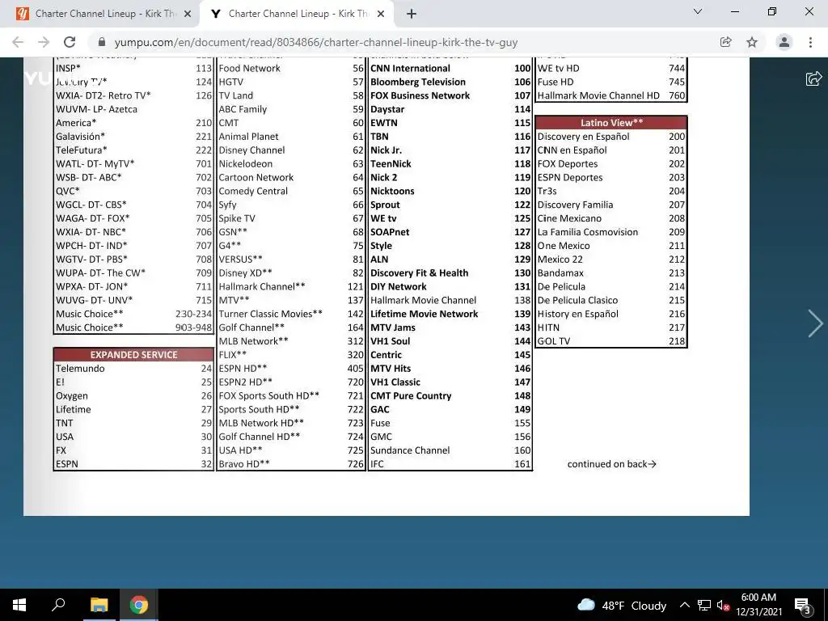The image size is (828, 621).
Task: Click the ESPN Deportes entry
Action: 611,177
